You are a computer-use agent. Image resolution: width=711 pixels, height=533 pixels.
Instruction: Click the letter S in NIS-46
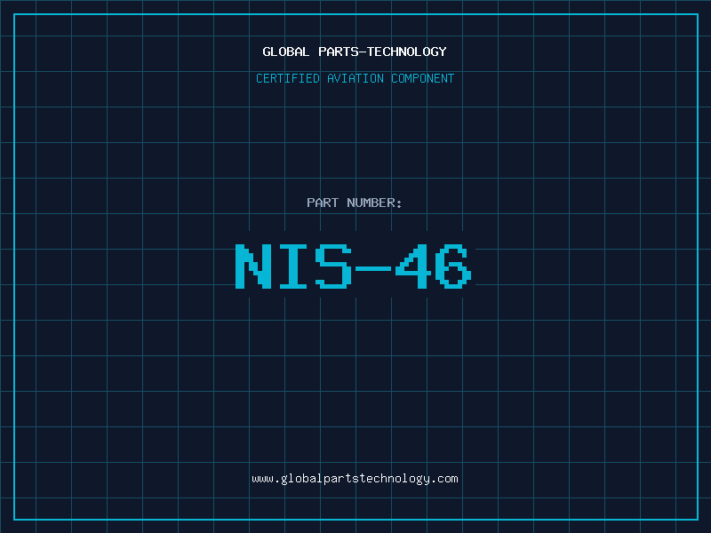(x=333, y=266)
